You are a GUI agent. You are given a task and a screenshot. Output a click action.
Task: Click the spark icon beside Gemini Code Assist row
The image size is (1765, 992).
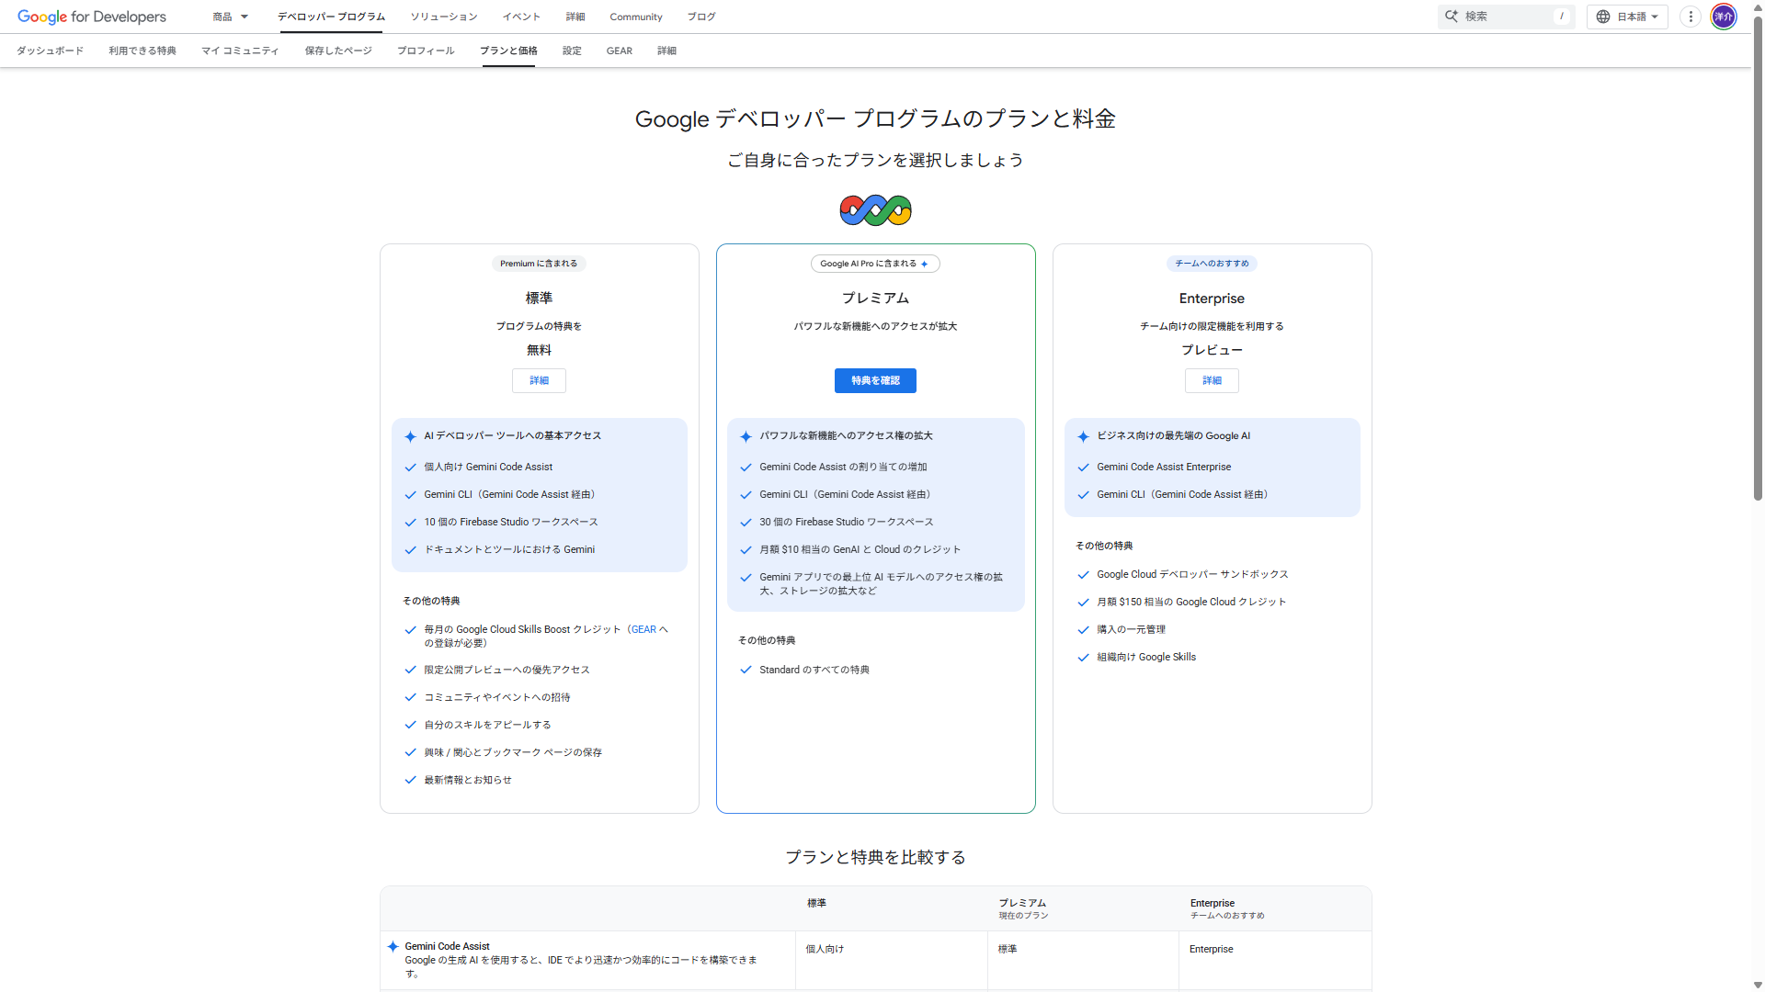click(x=393, y=946)
